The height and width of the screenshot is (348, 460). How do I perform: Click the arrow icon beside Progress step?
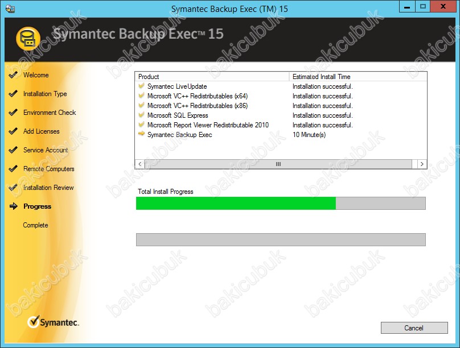tap(14, 206)
